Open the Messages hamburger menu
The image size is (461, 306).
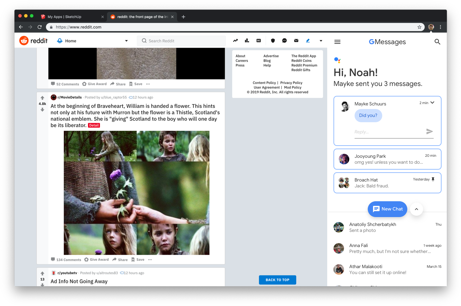[337, 42]
